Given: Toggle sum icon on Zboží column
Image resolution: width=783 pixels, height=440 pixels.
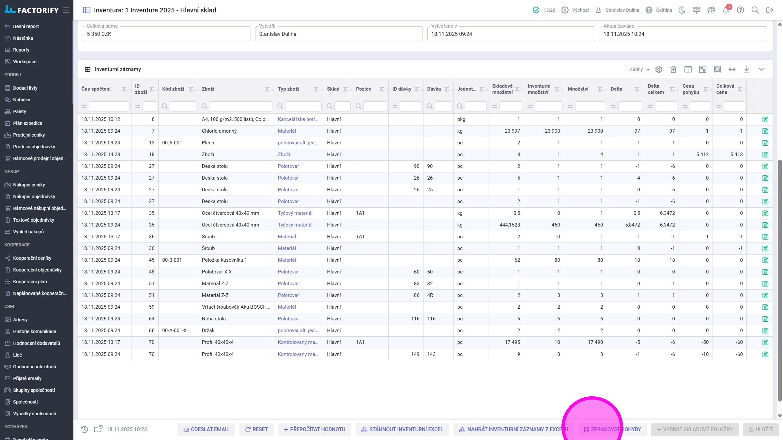Looking at the screenshot, I should coord(267,89).
